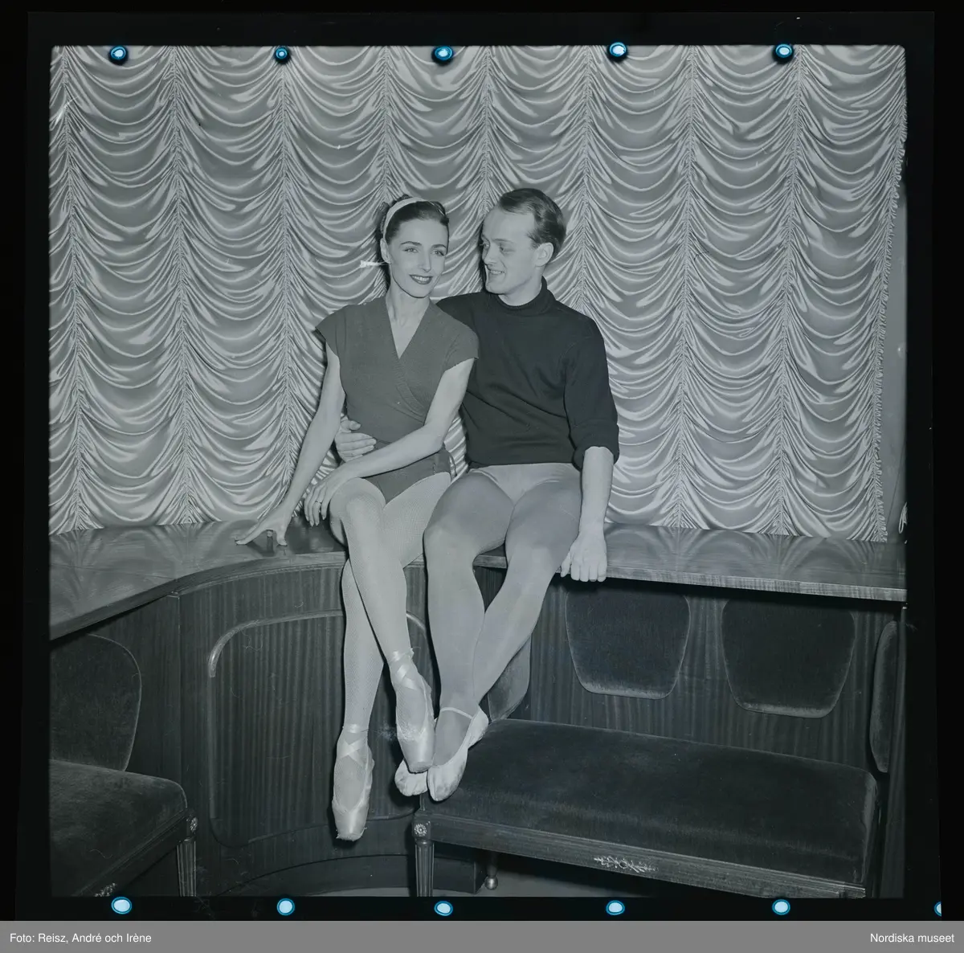
Task: Click the third blue dot along bottom edge
Action: pos(443,908)
